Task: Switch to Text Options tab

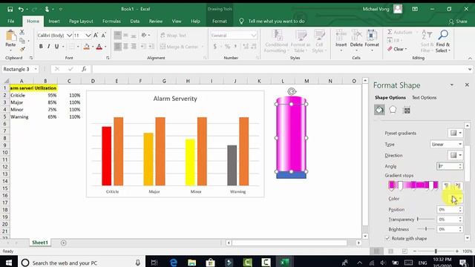Action: click(424, 97)
